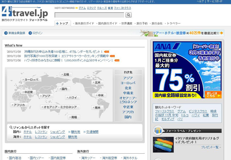Select ハワイ label on world map
Screen dimensions: 231x160
point(73,98)
